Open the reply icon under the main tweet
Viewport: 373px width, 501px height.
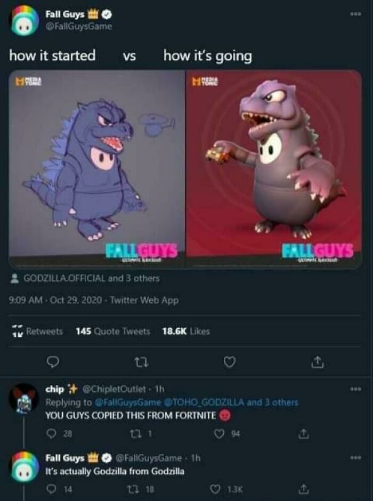point(52,361)
